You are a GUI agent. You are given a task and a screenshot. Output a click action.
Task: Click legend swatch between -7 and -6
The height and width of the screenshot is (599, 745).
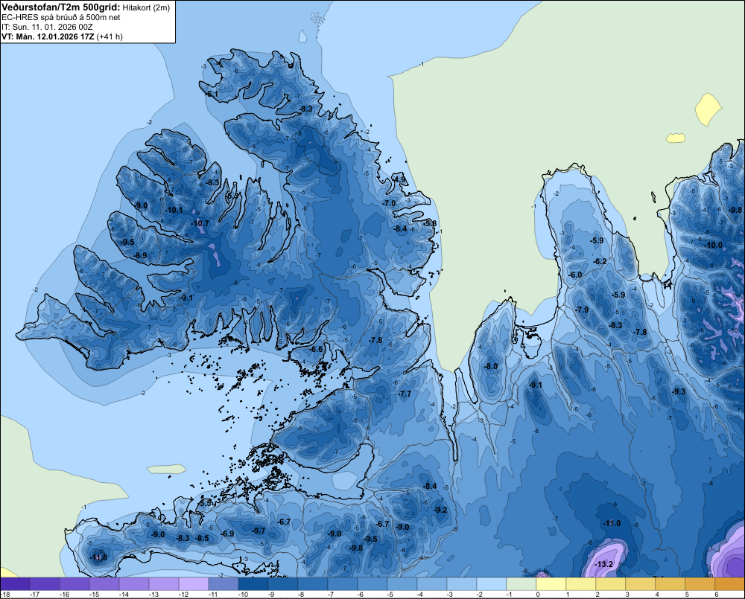(343, 583)
